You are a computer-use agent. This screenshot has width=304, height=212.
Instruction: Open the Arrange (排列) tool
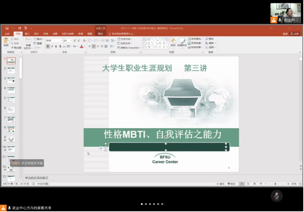173,42
